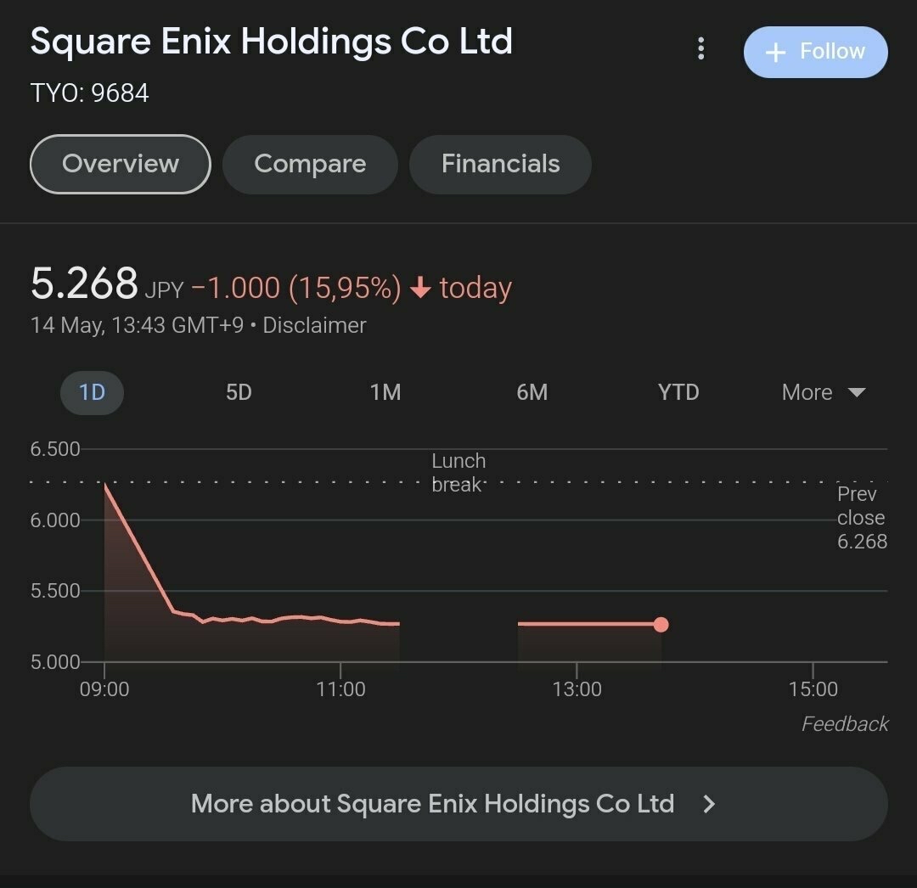Open the Compare tab

click(x=310, y=164)
